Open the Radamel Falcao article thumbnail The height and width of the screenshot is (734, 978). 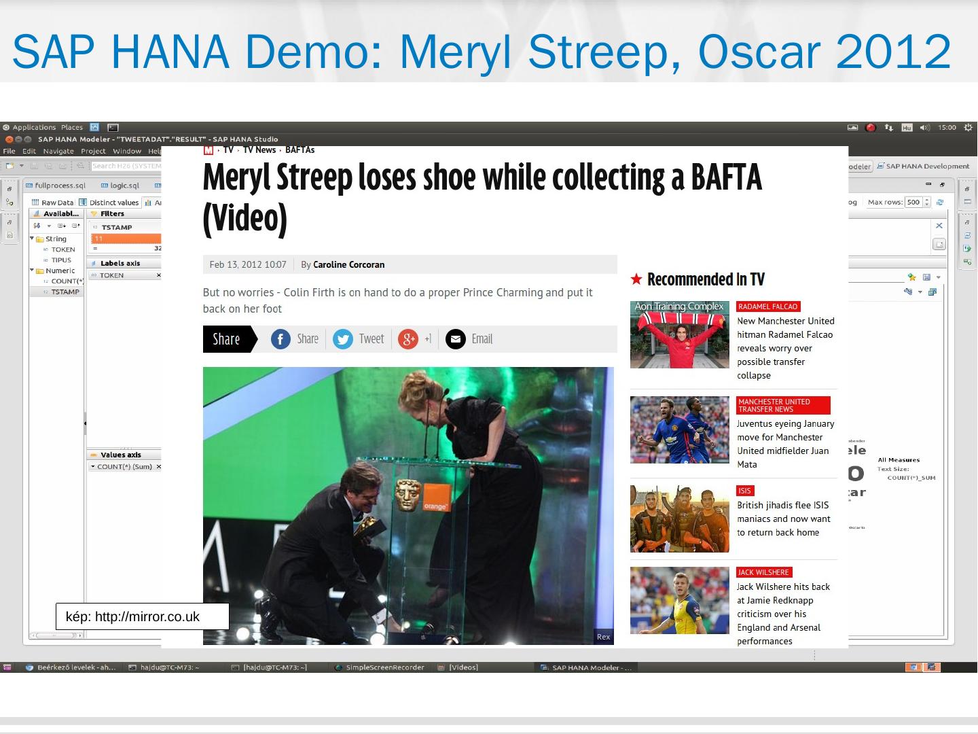(679, 334)
